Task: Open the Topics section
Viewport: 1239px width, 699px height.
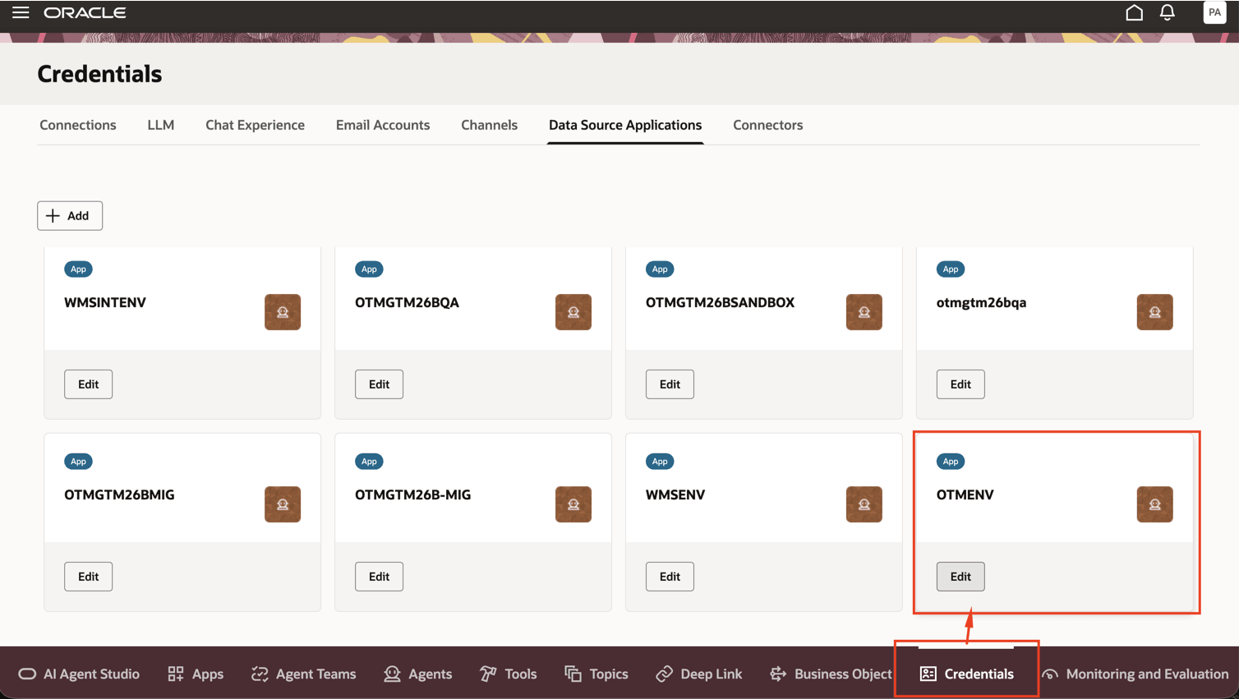Action: coord(596,674)
